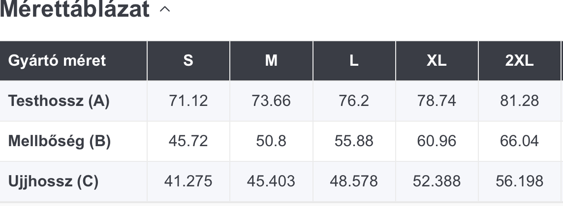563x206 pixels.
Task: Click the 66.04 value in 2XL column
Action: click(519, 141)
